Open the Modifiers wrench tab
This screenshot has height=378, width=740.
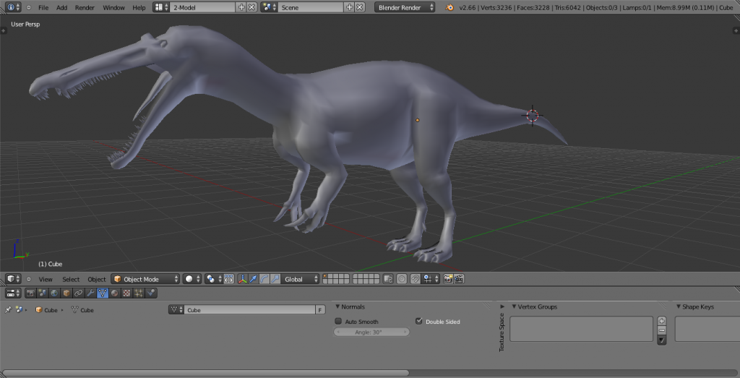[90, 293]
